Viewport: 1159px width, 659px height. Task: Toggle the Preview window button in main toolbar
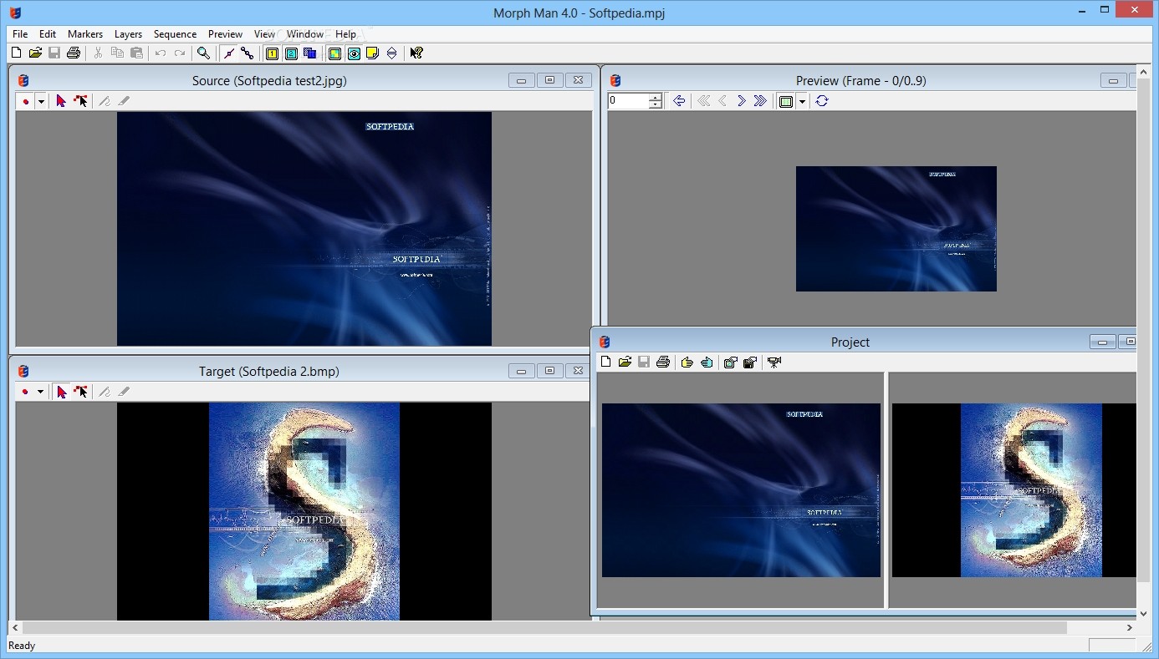(334, 53)
